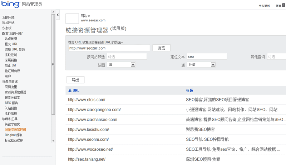Screen dimensions: 286x165
Task: Focus the URL input with http://www.seozac.com
Action: pyautogui.click(x=109, y=48)
